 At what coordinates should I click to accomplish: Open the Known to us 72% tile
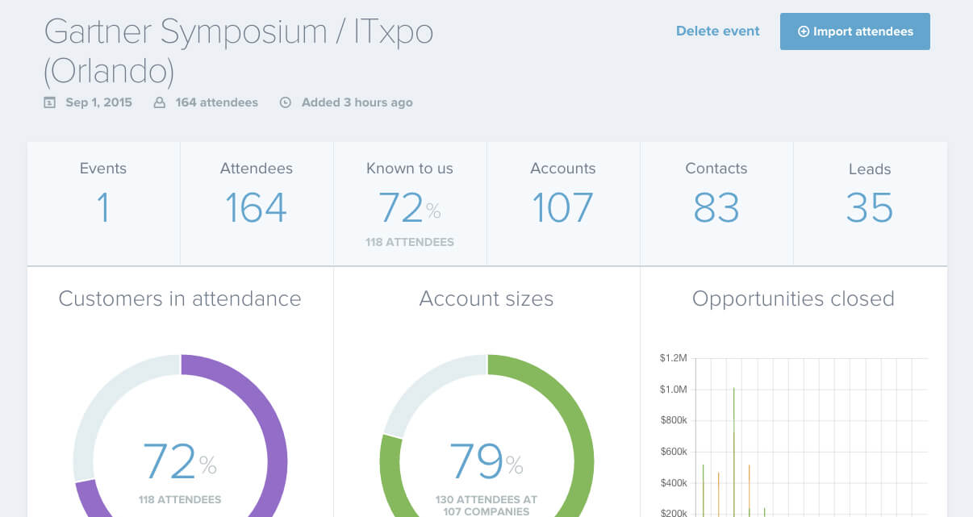(410, 203)
